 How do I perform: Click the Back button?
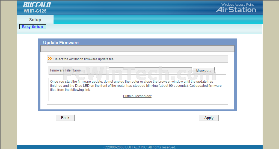pos(65,118)
